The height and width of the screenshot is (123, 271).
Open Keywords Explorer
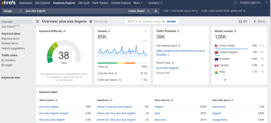(64, 3)
